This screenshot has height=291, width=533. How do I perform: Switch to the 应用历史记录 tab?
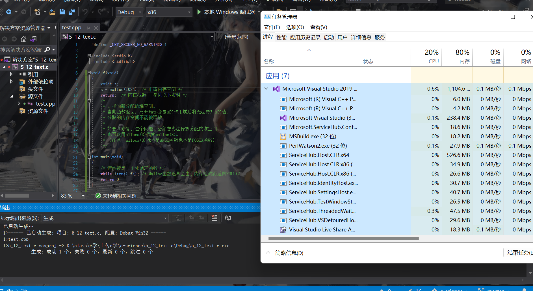tap(305, 37)
